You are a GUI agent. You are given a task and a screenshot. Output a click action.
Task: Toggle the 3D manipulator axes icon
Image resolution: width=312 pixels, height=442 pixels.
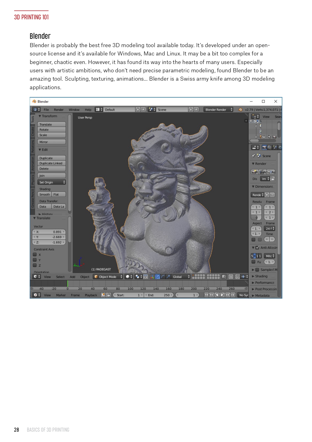coord(152,277)
